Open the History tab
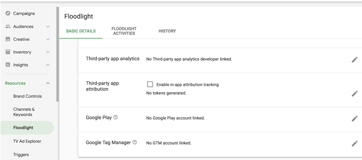 pos(167,31)
